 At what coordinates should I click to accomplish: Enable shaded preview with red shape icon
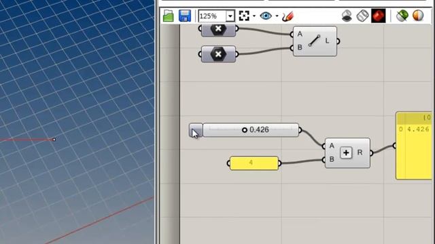(x=379, y=16)
